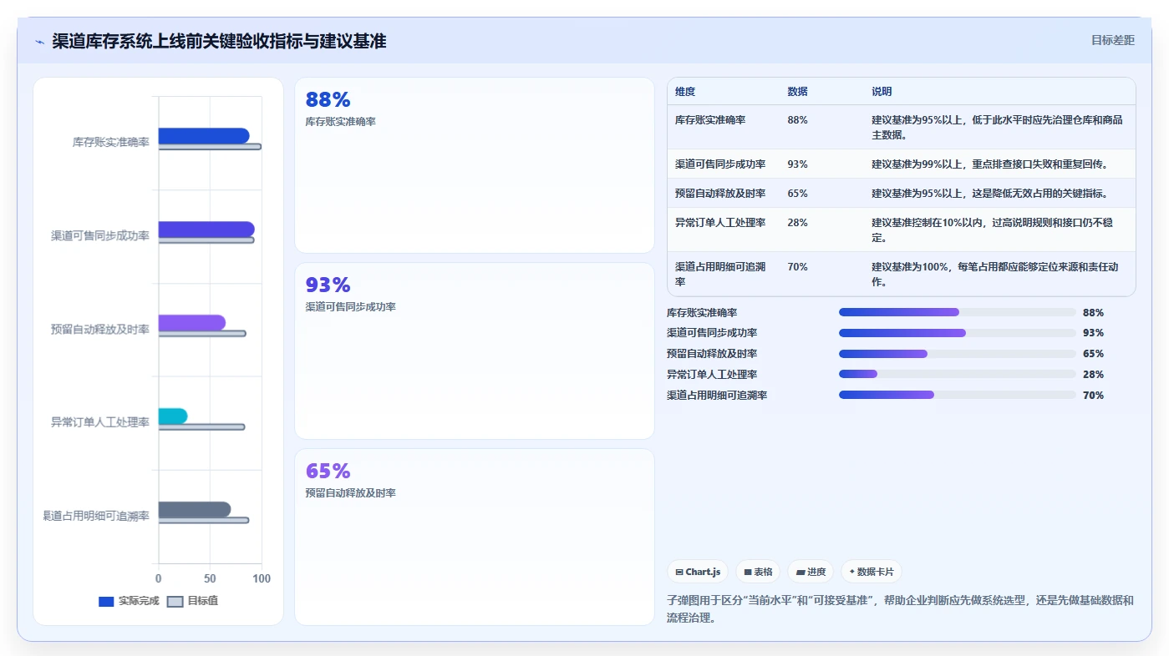Click the 渠道占用明细可追溯率 progress bar
This screenshot has width=1169, height=656.
pyautogui.click(x=958, y=395)
